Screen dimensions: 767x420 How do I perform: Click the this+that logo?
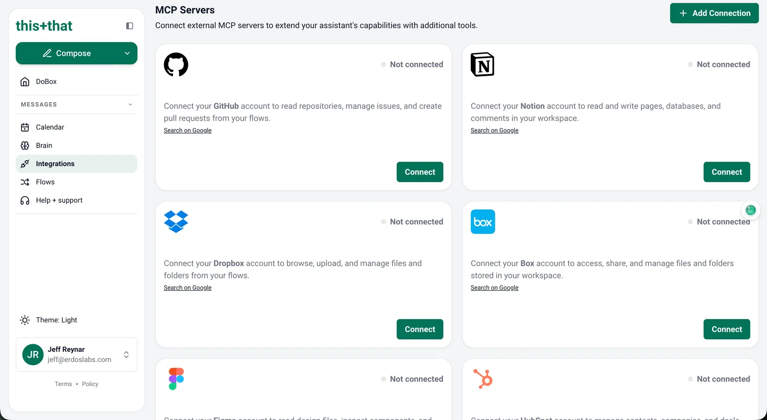pyautogui.click(x=44, y=26)
